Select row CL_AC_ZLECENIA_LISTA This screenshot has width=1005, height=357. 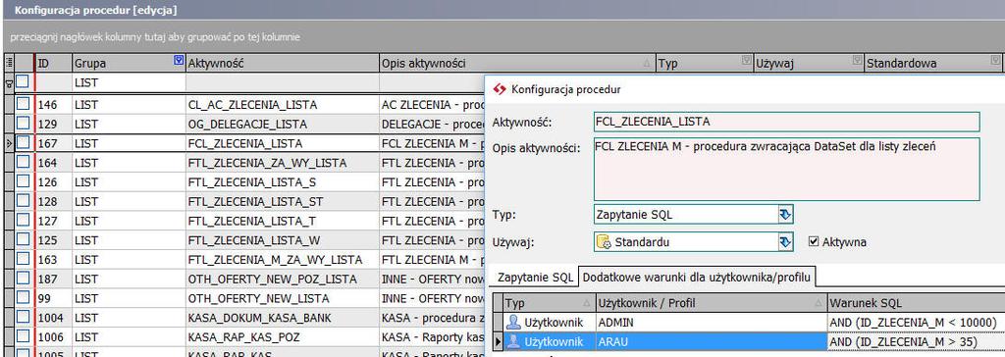tap(252, 105)
